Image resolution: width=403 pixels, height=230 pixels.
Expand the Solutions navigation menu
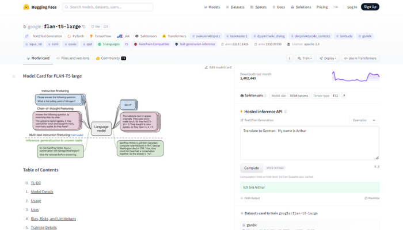click(x=301, y=7)
